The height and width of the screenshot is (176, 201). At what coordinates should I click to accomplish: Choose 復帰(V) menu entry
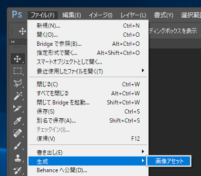(x=88, y=139)
